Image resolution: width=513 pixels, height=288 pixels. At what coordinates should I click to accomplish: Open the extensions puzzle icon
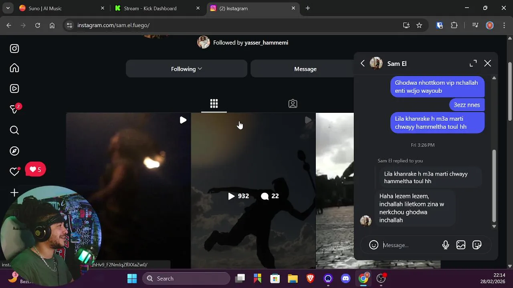click(454, 25)
